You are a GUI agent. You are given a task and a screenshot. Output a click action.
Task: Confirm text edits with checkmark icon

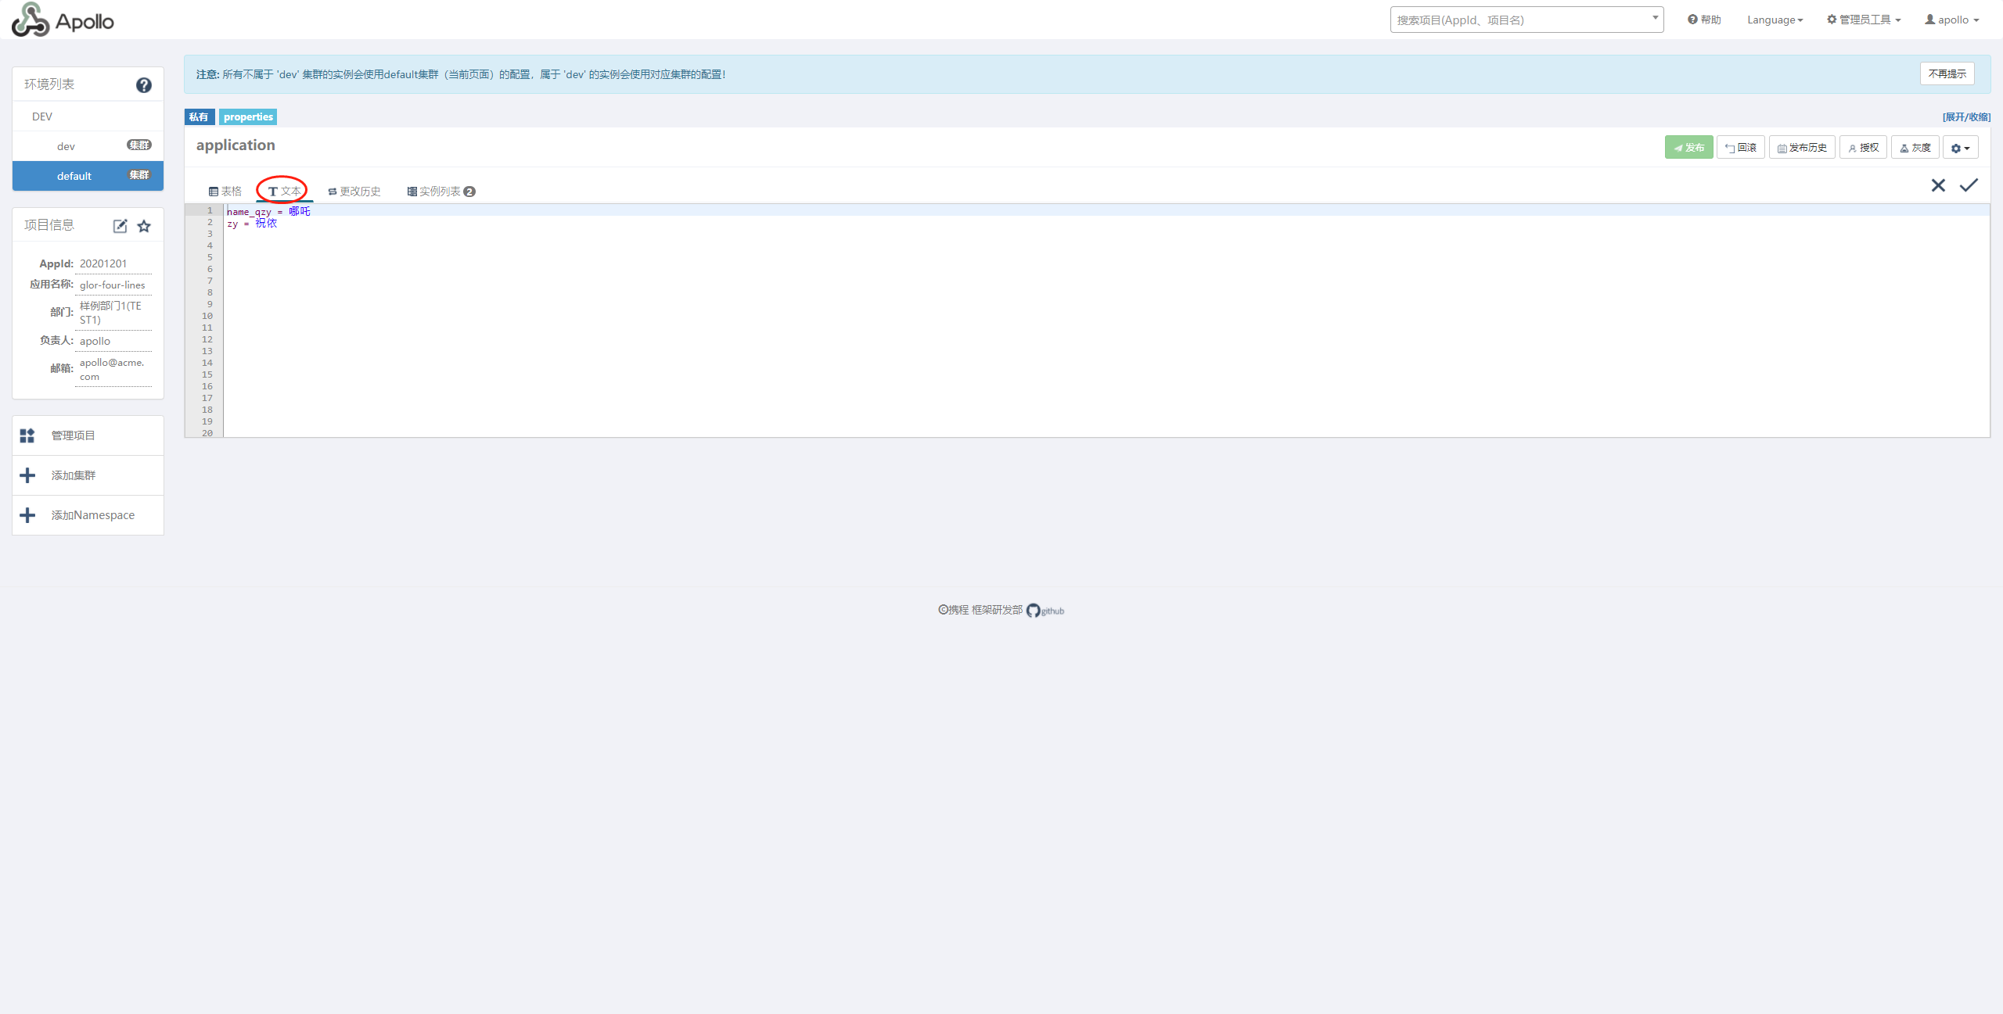pyautogui.click(x=1969, y=185)
